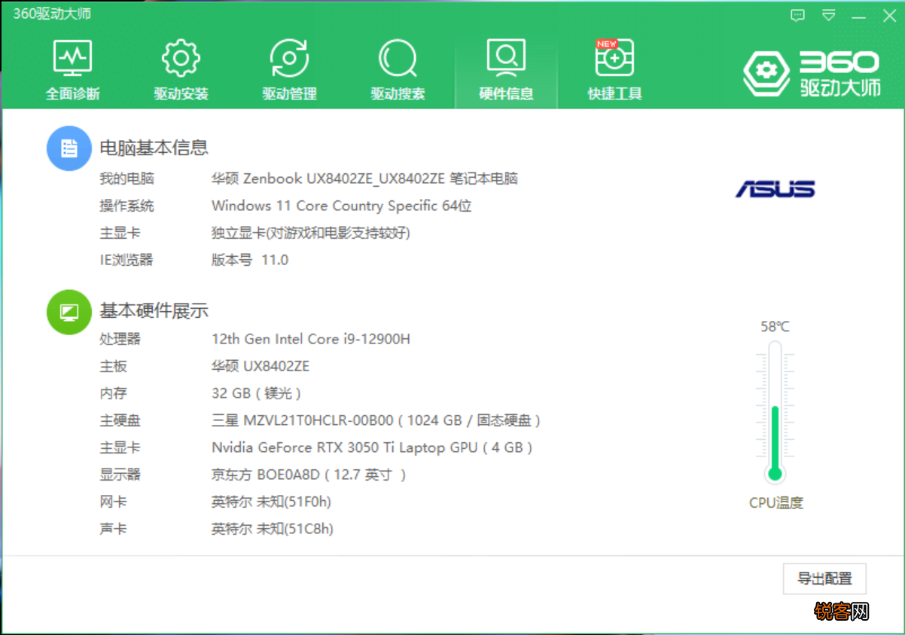
Task: Click the 版本号 11.0 browser version
Action: pos(250,260)
